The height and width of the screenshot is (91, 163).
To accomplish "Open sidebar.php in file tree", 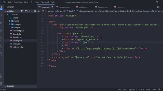I will (x=18, y=47).
